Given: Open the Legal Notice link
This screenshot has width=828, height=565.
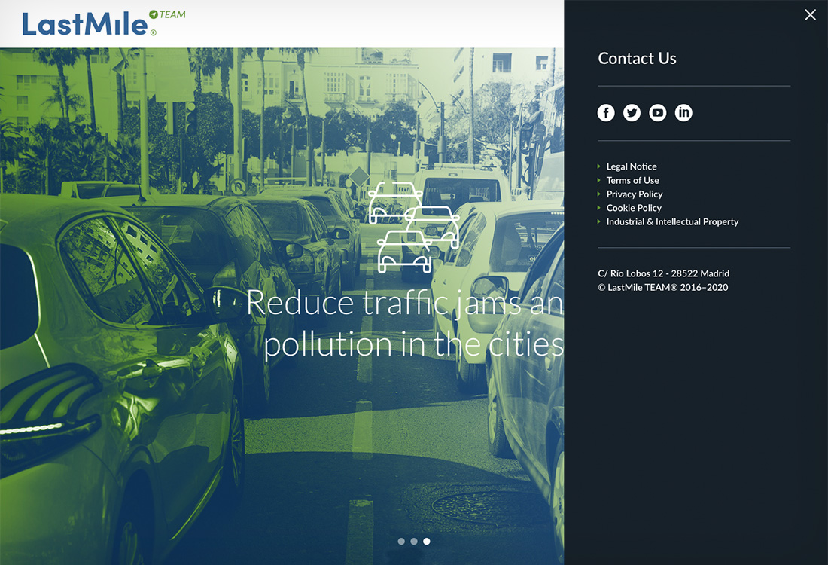Looking at the screenshot, I should pos(632,166).
